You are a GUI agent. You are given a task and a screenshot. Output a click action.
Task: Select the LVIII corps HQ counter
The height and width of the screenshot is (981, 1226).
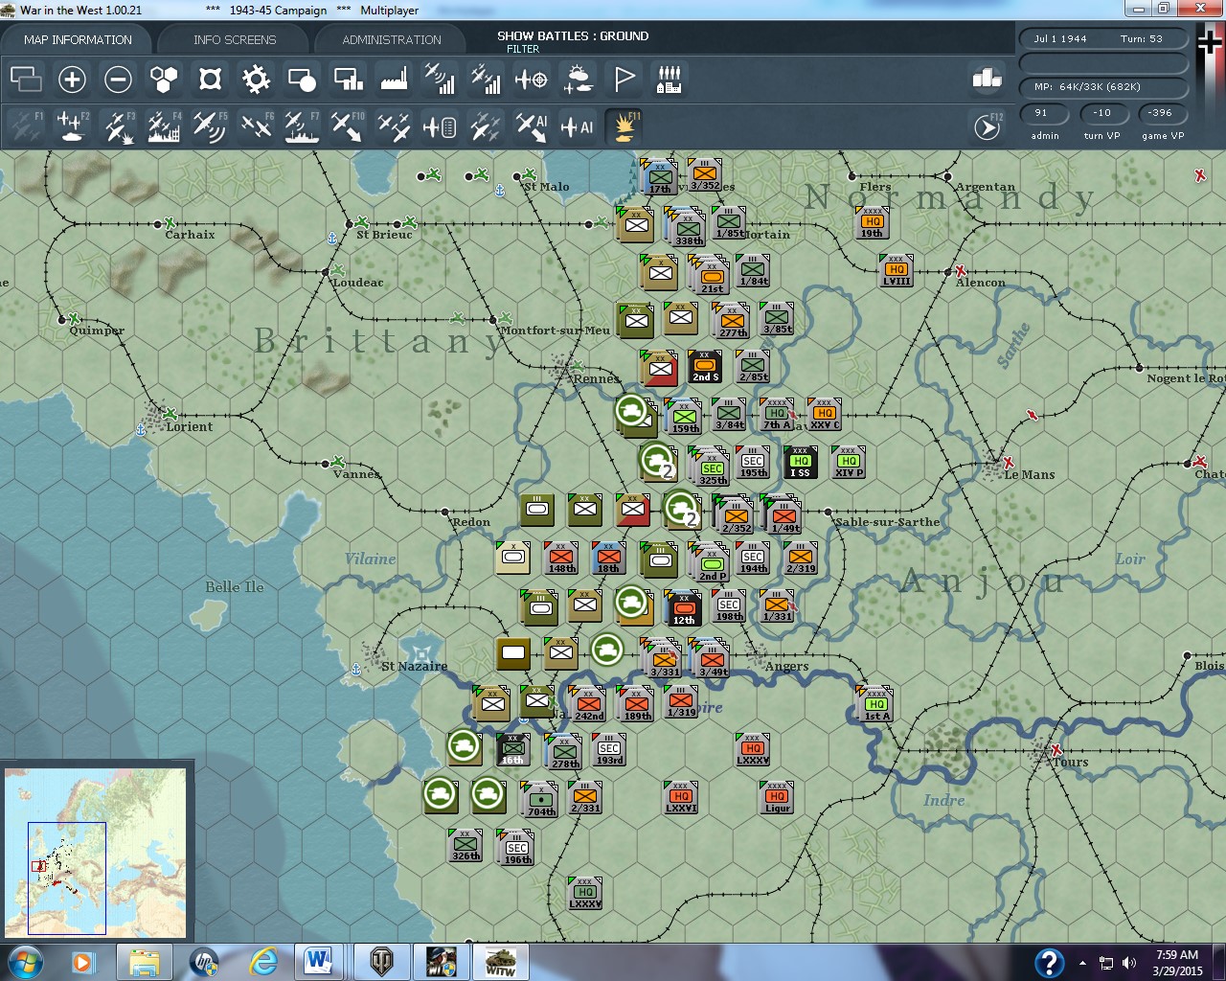[x=897, y=270]
